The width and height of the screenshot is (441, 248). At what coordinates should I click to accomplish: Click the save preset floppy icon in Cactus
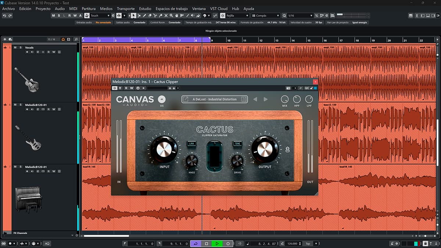point(243,99)
